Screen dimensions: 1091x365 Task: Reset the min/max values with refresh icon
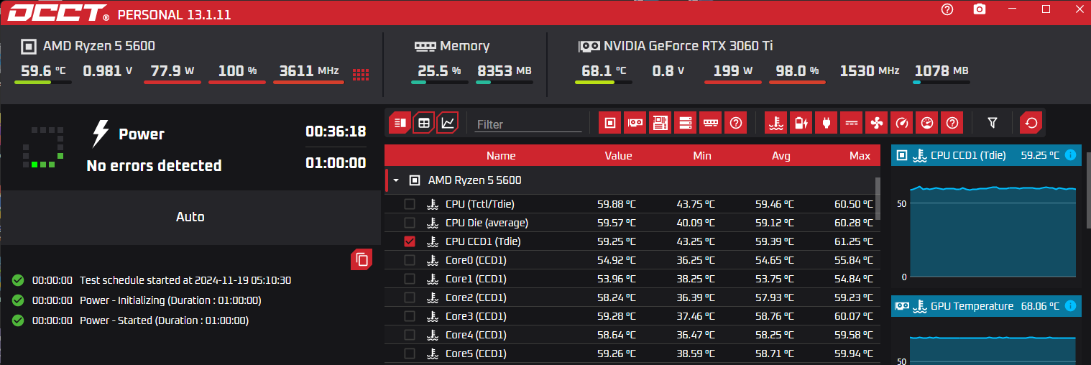coord(1031,123)
